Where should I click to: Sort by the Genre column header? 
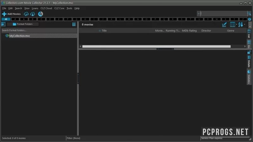[231, 30]
